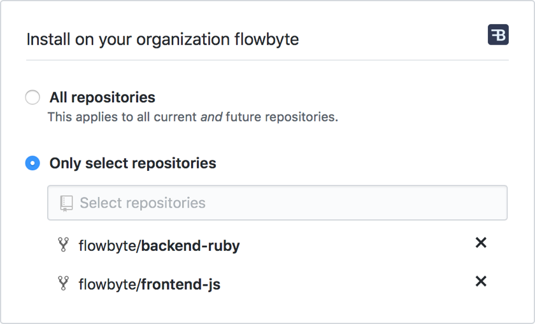The image size is (535, 324).
Task: Choose the Only select repositories radio button
Action: [32, 163]
